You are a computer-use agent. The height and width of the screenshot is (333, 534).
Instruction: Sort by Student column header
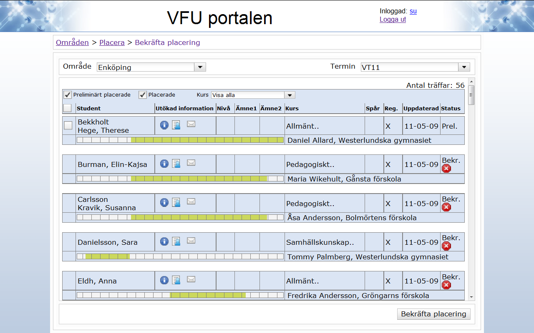click(89, 108)
